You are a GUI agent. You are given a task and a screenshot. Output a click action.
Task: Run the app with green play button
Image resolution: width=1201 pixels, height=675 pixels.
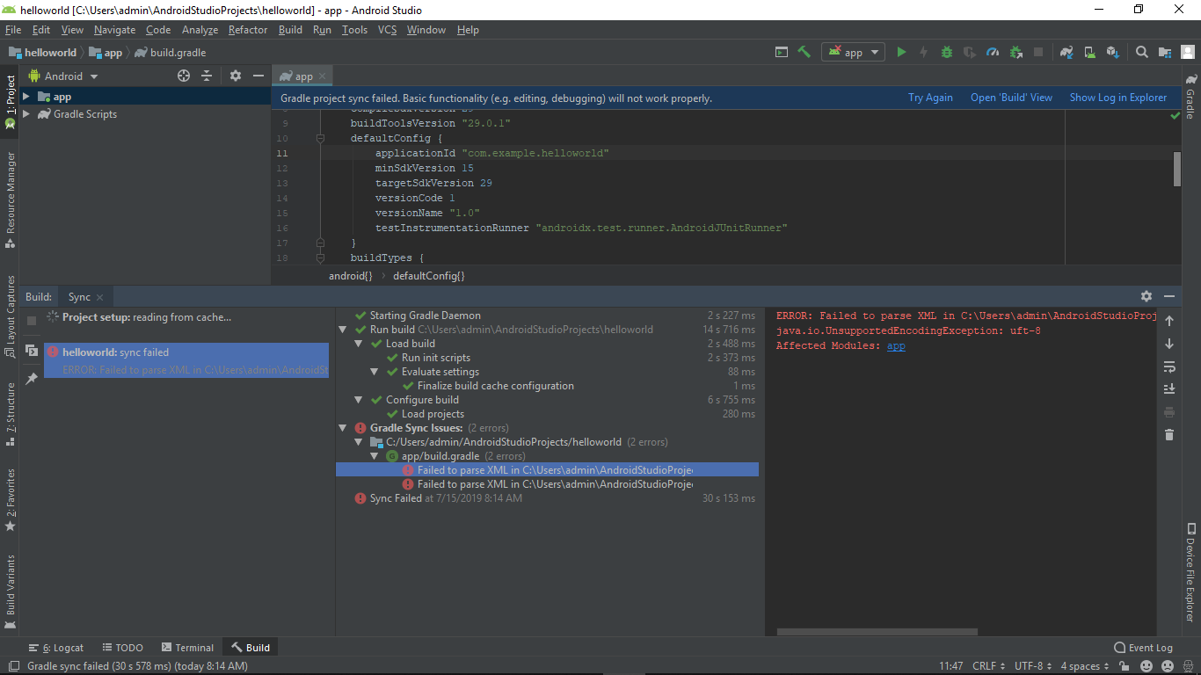[x=901, y=52]
